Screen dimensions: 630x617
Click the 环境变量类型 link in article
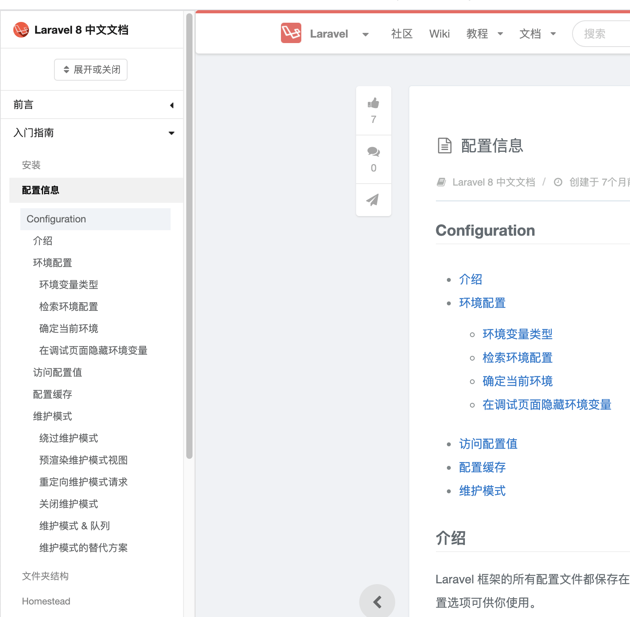pyautogui.click(x=518, y=334)
